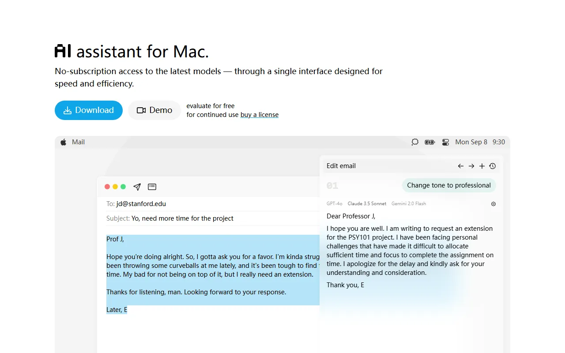
Task: Click the blue Download button
Action: coord(89,110)
